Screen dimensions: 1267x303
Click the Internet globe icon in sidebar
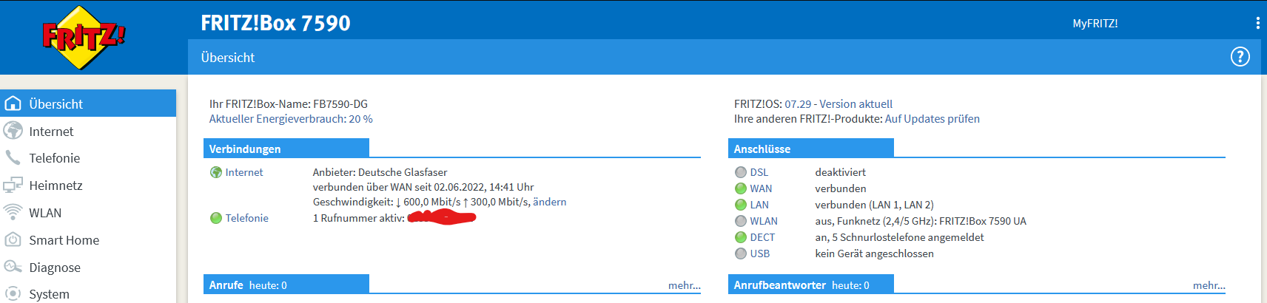click(x=13, y=131)
